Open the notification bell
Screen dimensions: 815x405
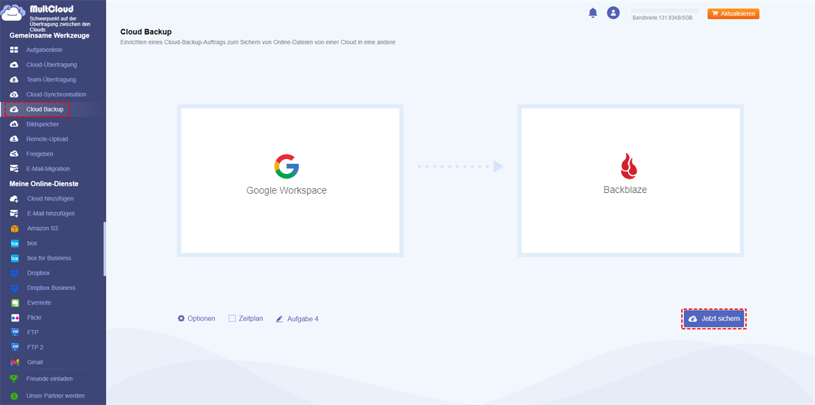pos(593,13)
